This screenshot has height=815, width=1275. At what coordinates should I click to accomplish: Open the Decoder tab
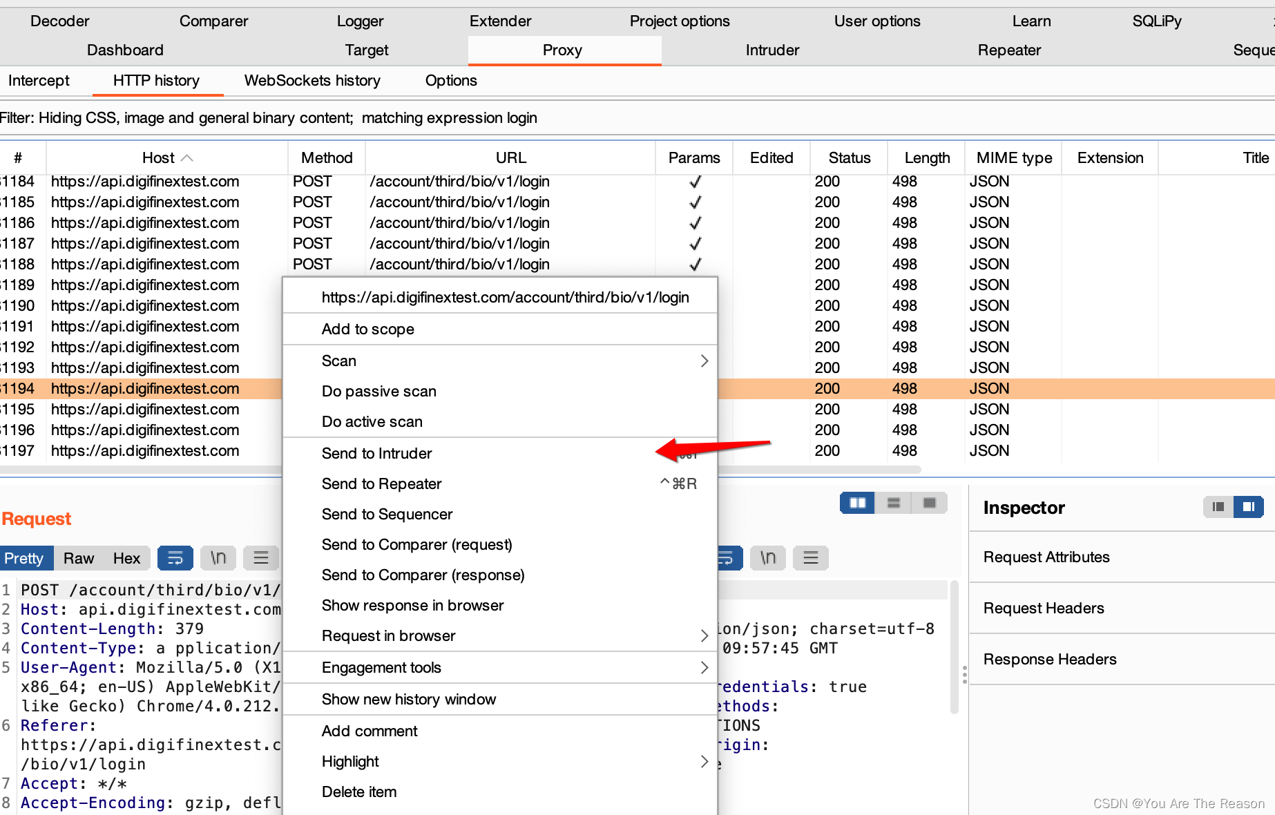pyautogui.click(x=59, y=21)
